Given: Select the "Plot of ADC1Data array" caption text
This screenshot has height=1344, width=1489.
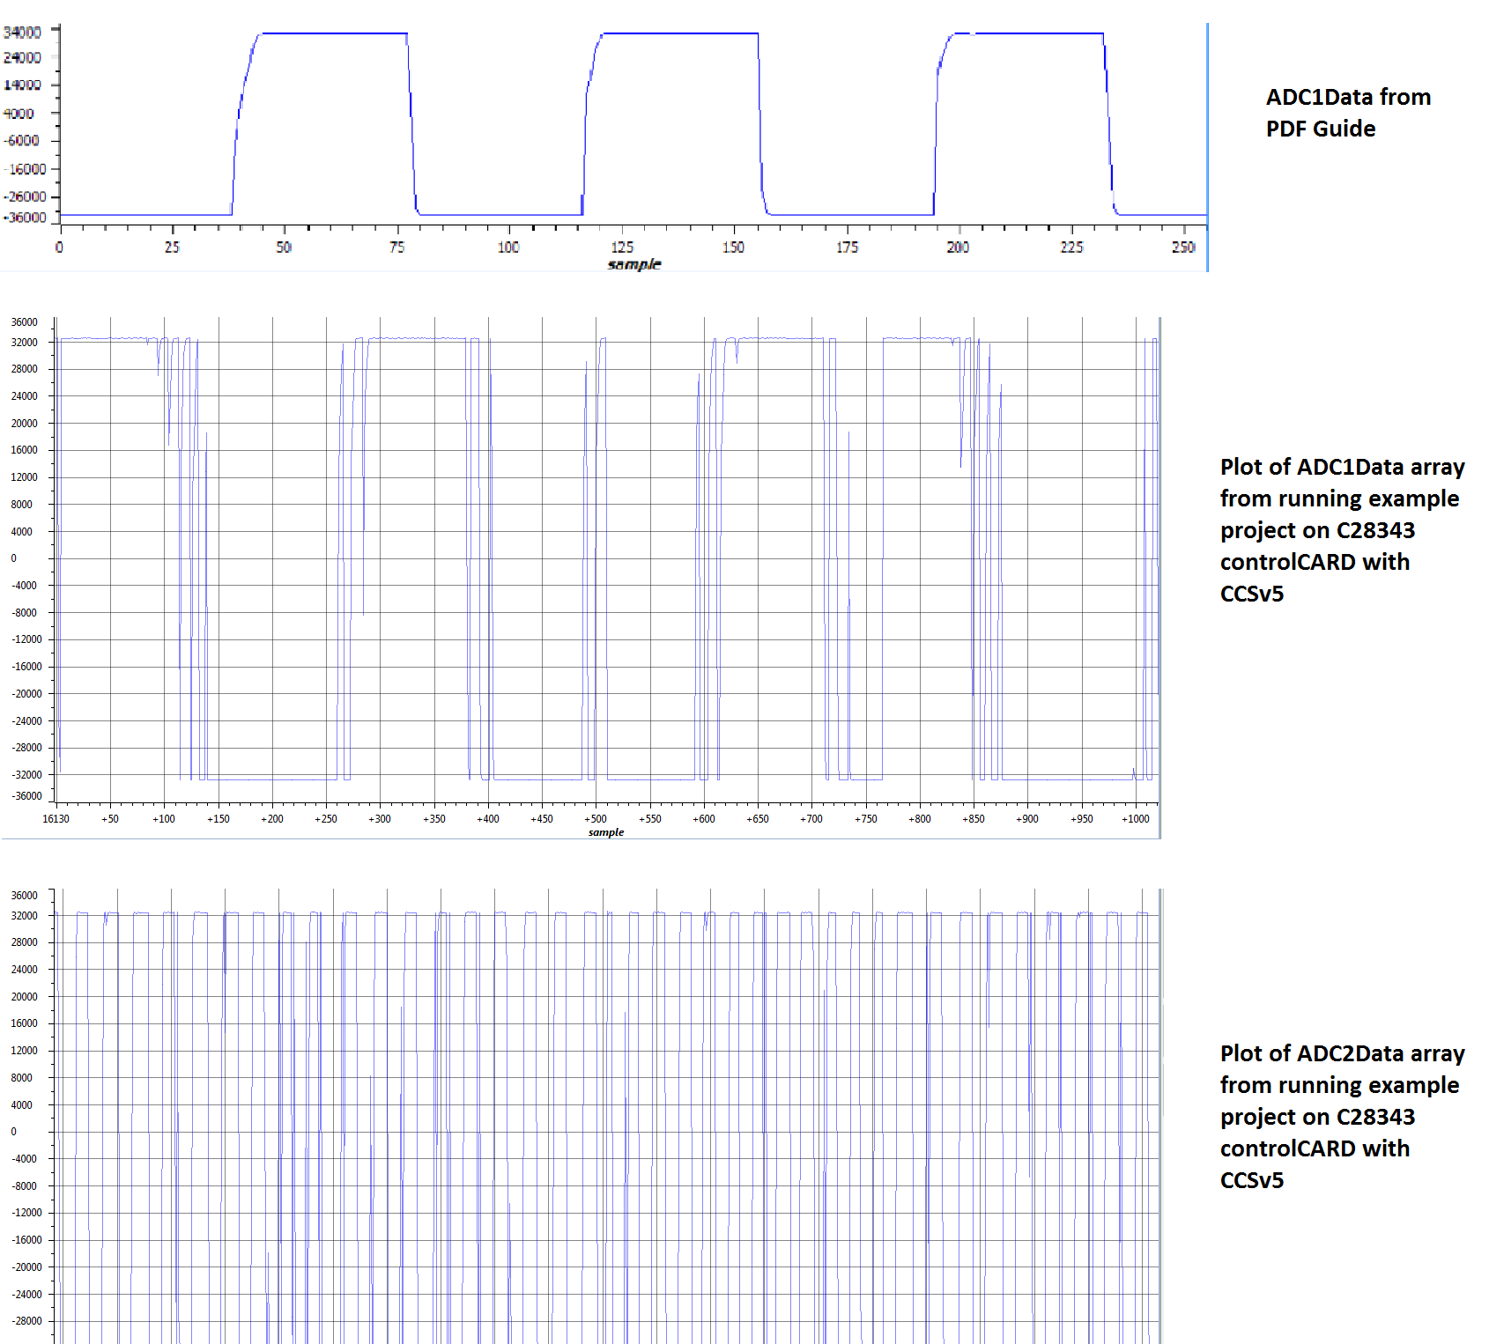Looking at the screenshot, I should point(1342,467).
